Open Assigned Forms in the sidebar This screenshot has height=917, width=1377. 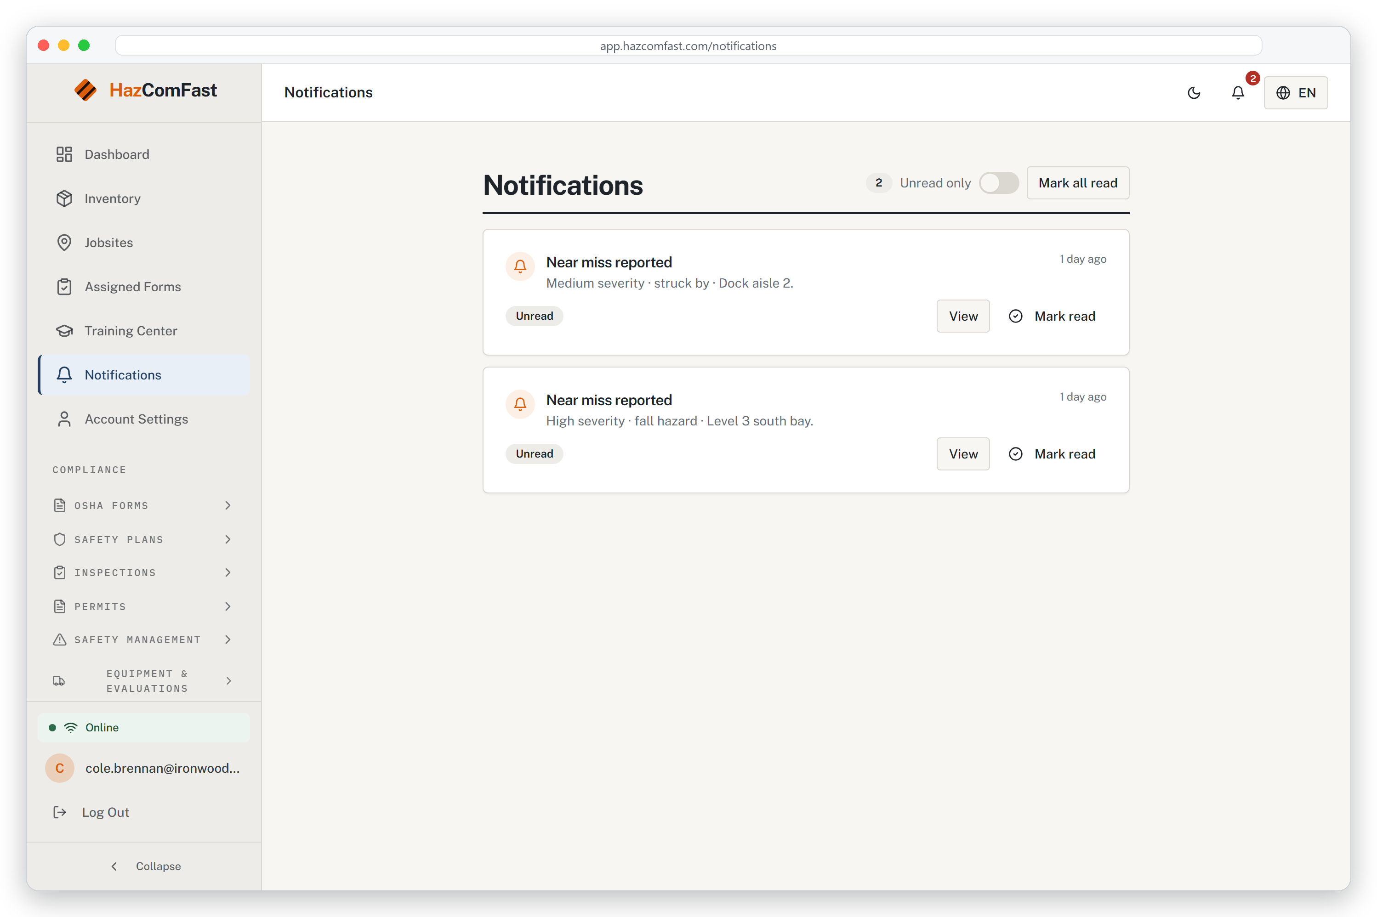click(144, 287)
